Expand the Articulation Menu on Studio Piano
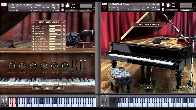The image size is (196, 110). click(149, 25)
